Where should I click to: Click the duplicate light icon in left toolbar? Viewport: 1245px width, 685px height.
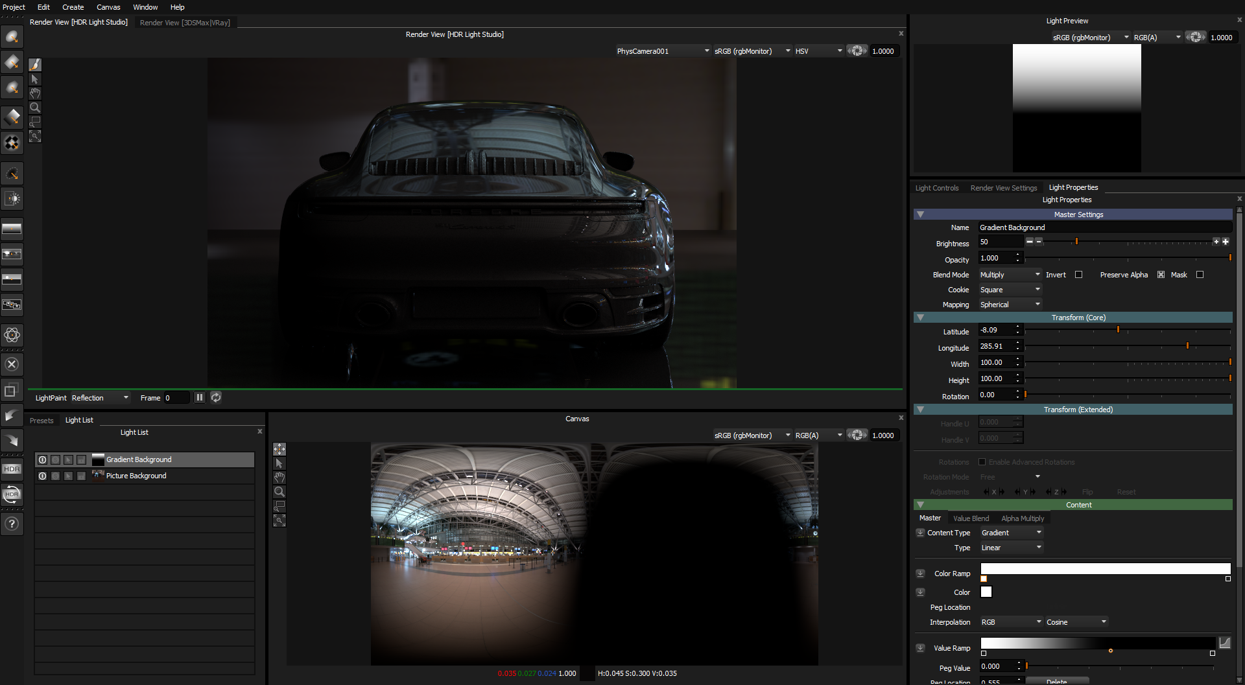point(12,390)
